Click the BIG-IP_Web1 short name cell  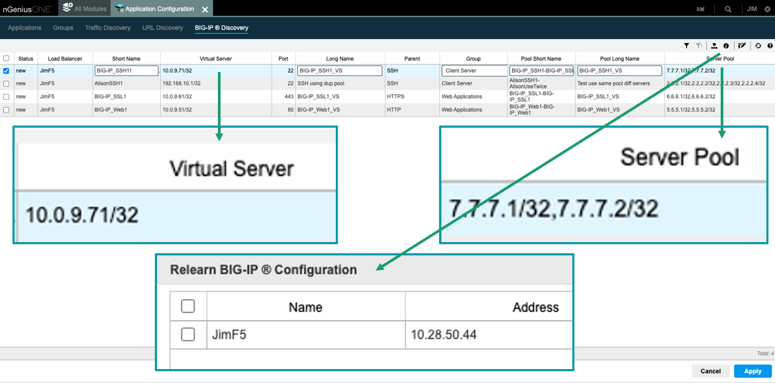(127, 110)
